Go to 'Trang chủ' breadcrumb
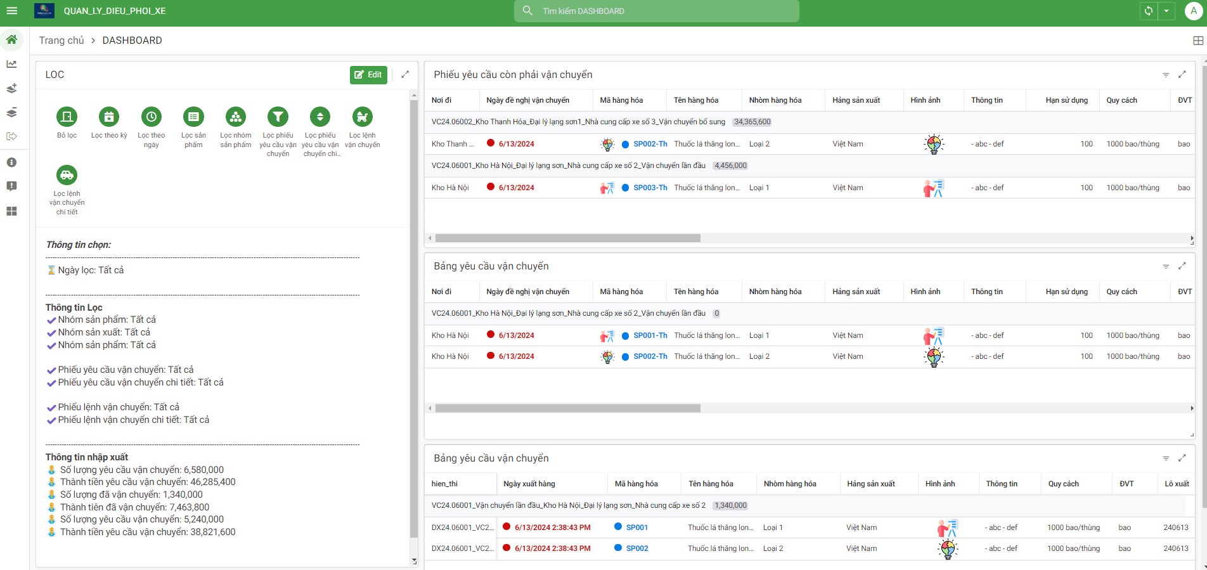Screen dimensions: 1207x570 [61, 41]
